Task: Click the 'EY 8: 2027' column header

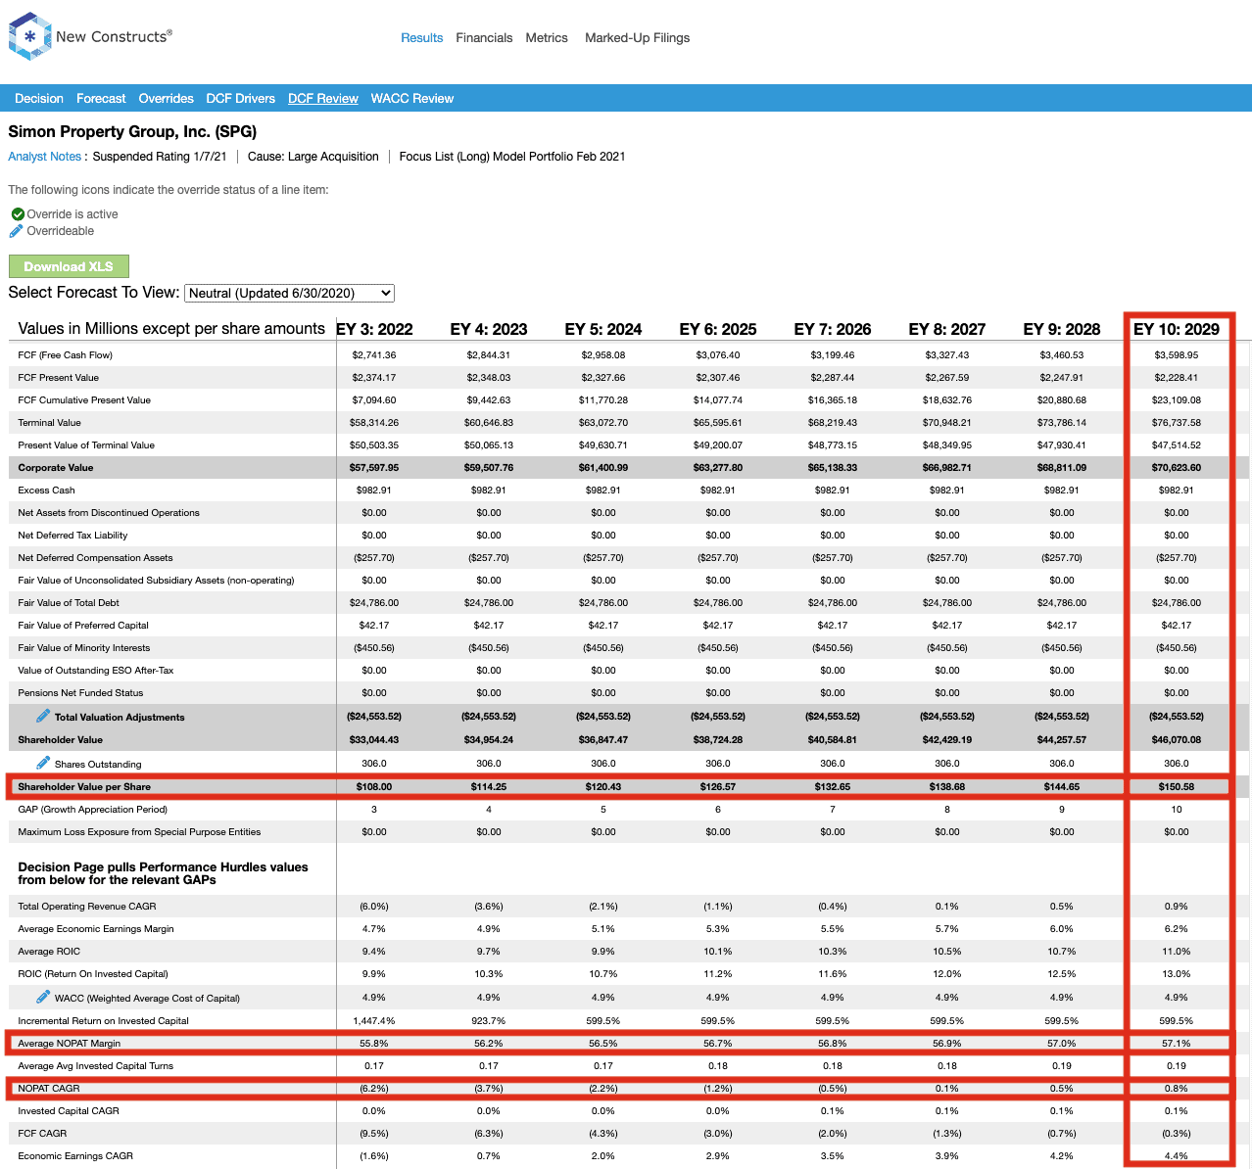Action: point(947,329)
